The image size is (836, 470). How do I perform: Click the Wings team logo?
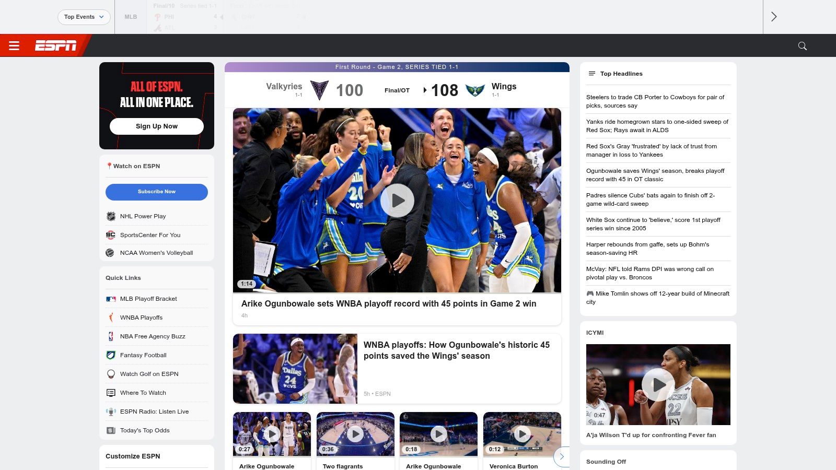click(475, 90)
